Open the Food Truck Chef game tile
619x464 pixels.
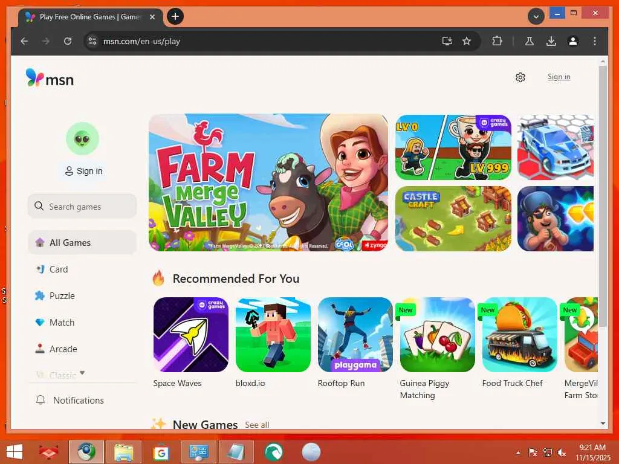pyautogui.click(x=519, y=335)
